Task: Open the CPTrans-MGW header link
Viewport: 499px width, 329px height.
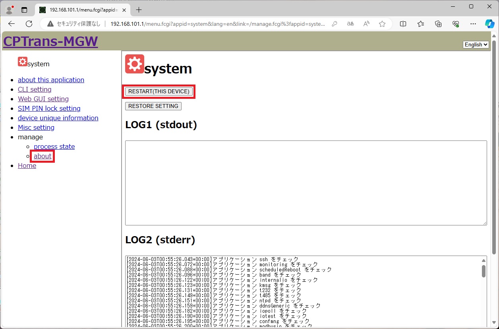Action: (x=50, y=41)
